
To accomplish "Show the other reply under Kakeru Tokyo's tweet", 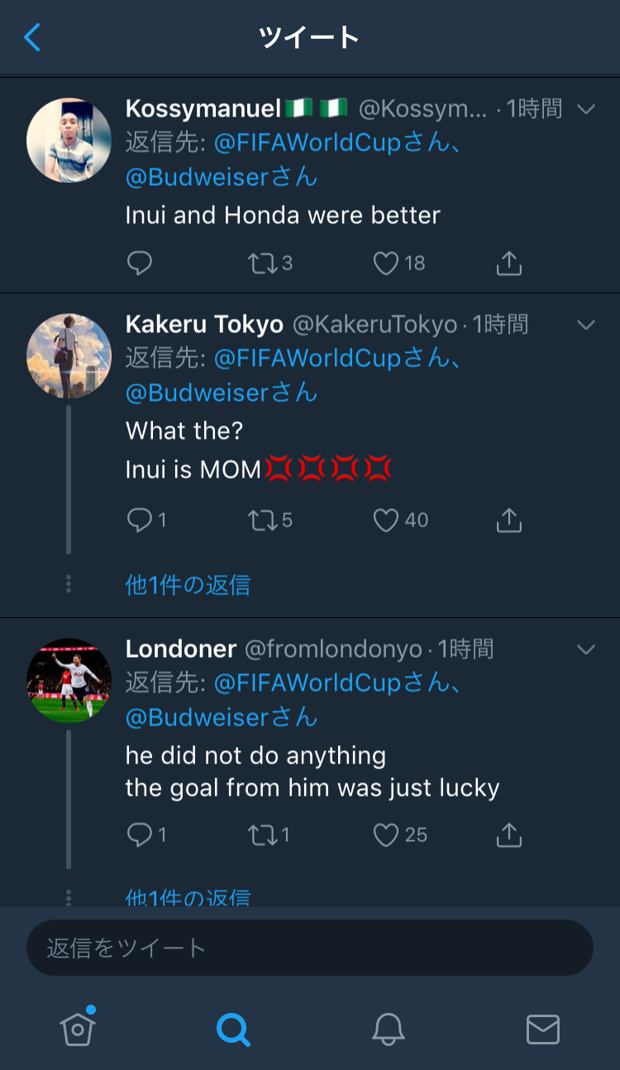I will click(188, 585).
